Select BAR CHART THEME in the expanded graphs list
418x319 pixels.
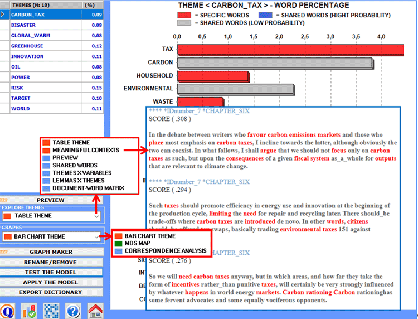point(145,236)
